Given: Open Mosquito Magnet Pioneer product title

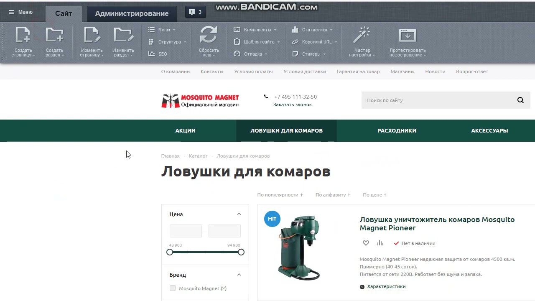Looking at the screenshot, I should click(x=437, y=224).
